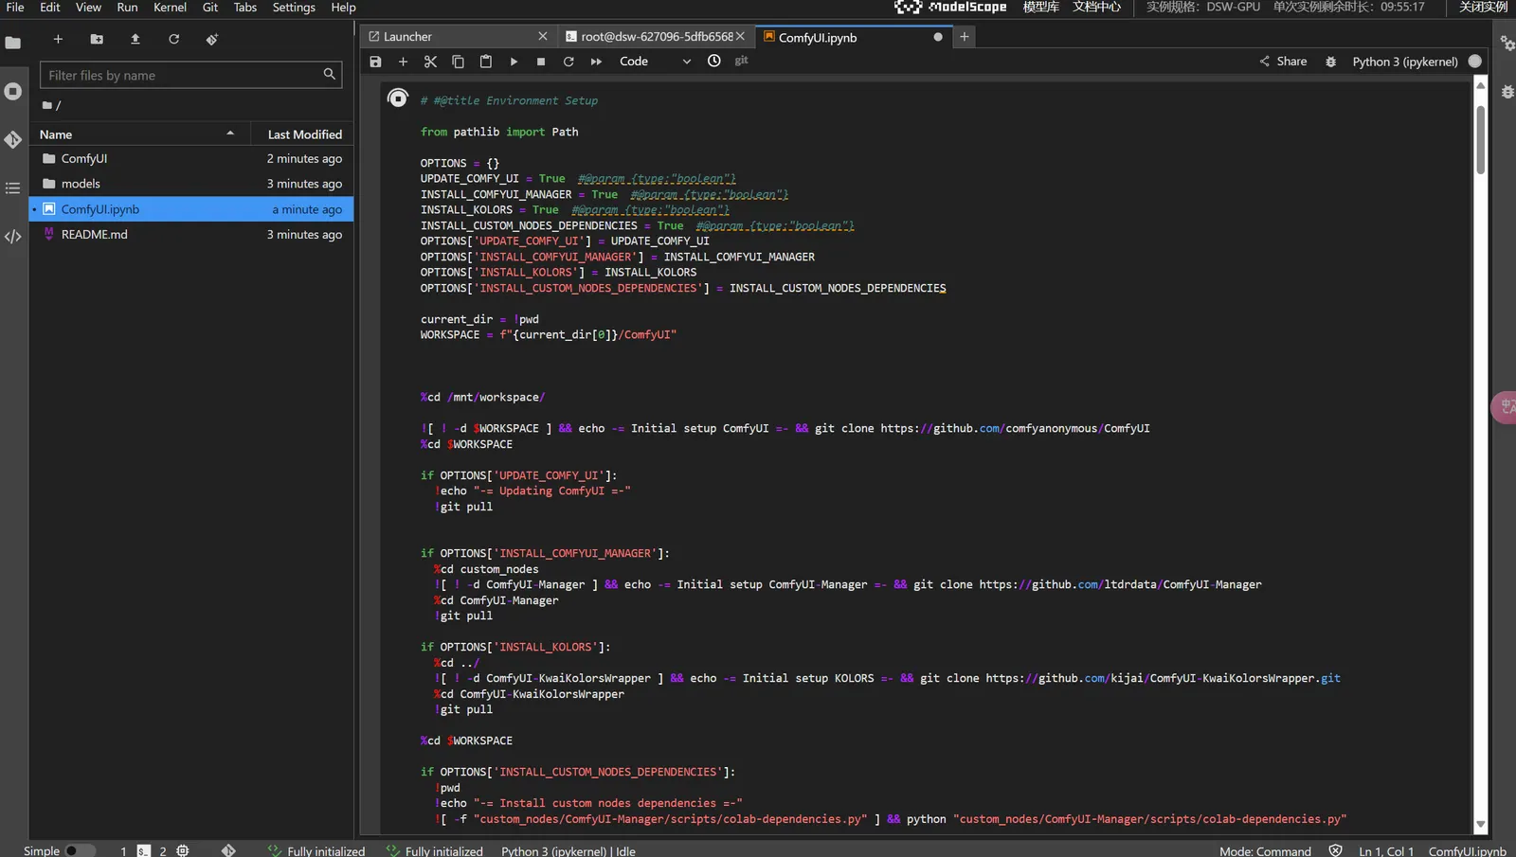Open the Git sidebar panel icon

13,140
